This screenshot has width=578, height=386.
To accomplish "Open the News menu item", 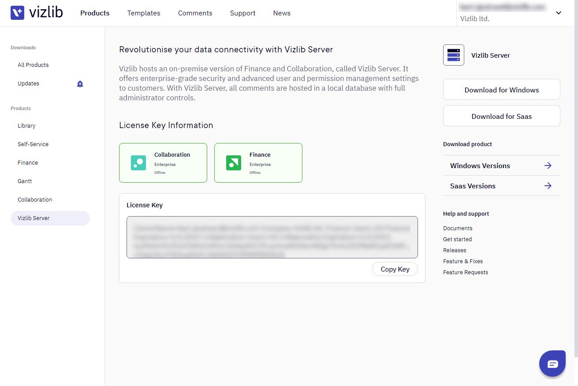I will pyautogui.click(x=282, y=13).
